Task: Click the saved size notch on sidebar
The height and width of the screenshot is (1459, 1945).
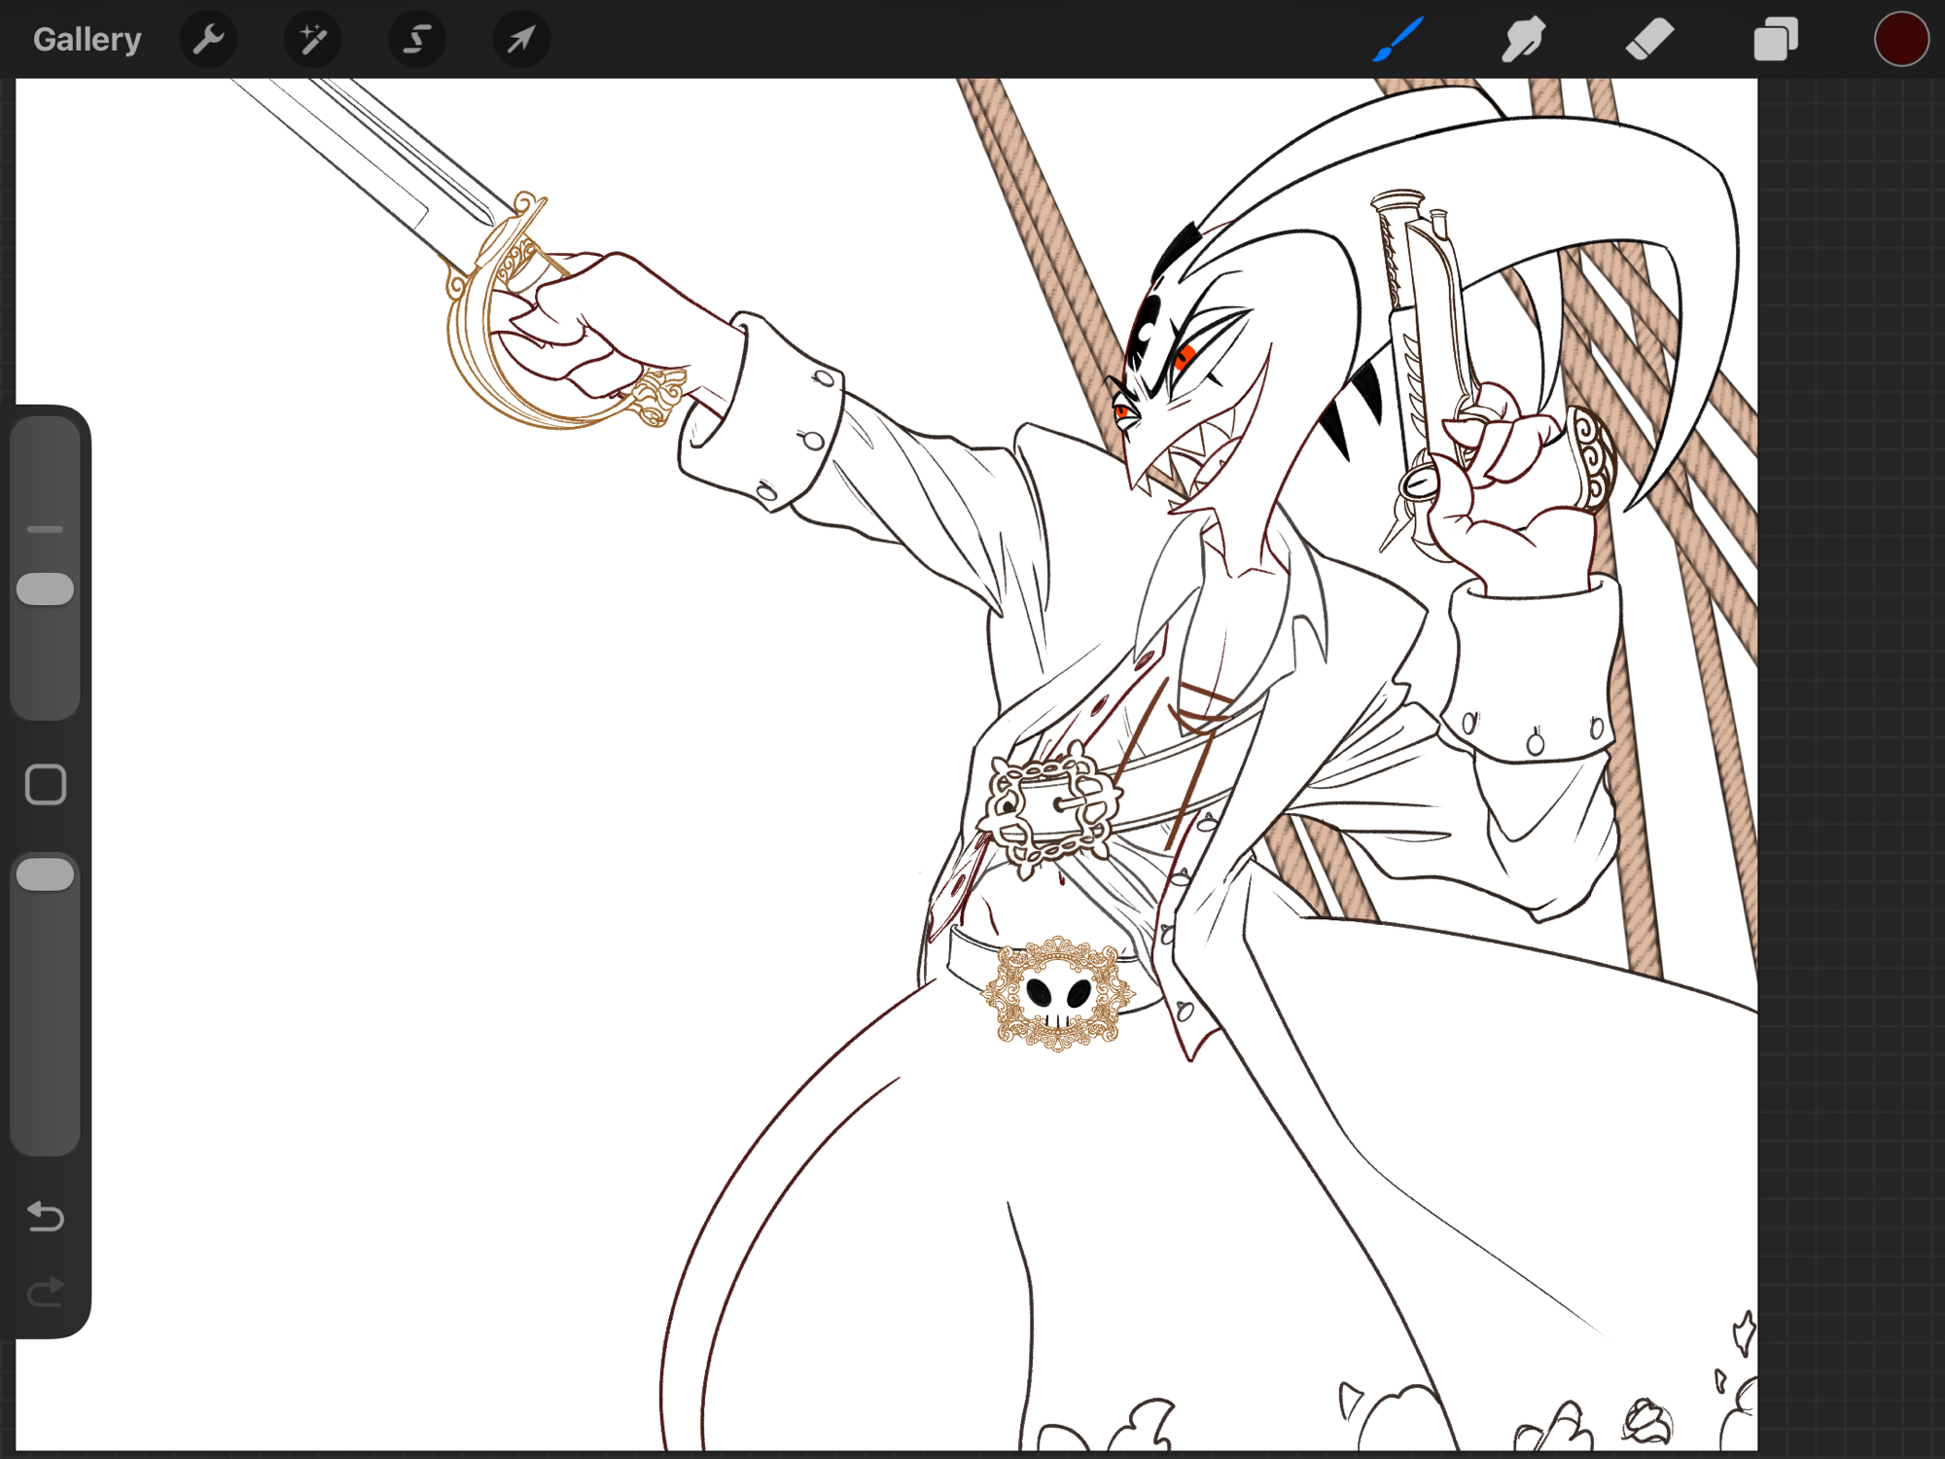Action: point(46,529)
